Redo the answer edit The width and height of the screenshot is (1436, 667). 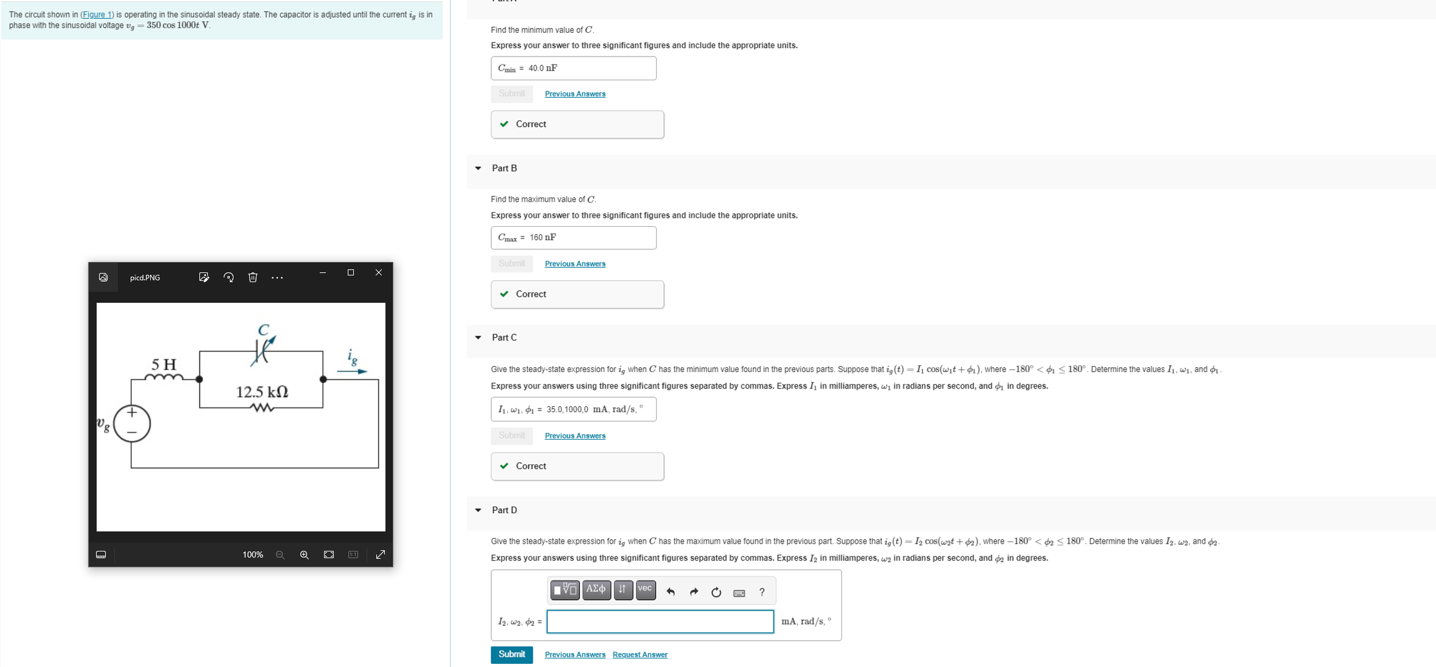click(694, 592)
